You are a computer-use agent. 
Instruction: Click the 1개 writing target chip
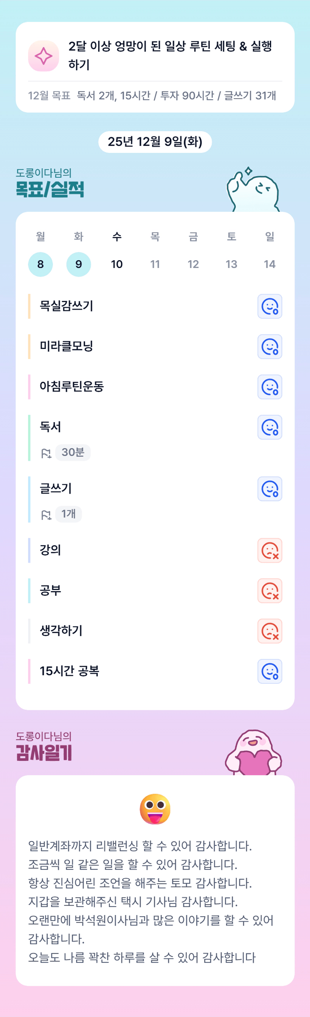tap(69, 514)
